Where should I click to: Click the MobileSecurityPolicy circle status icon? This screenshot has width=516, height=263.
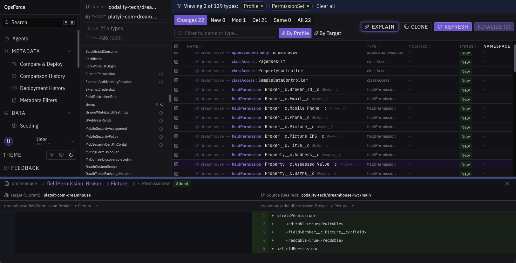tap(161, 137)
